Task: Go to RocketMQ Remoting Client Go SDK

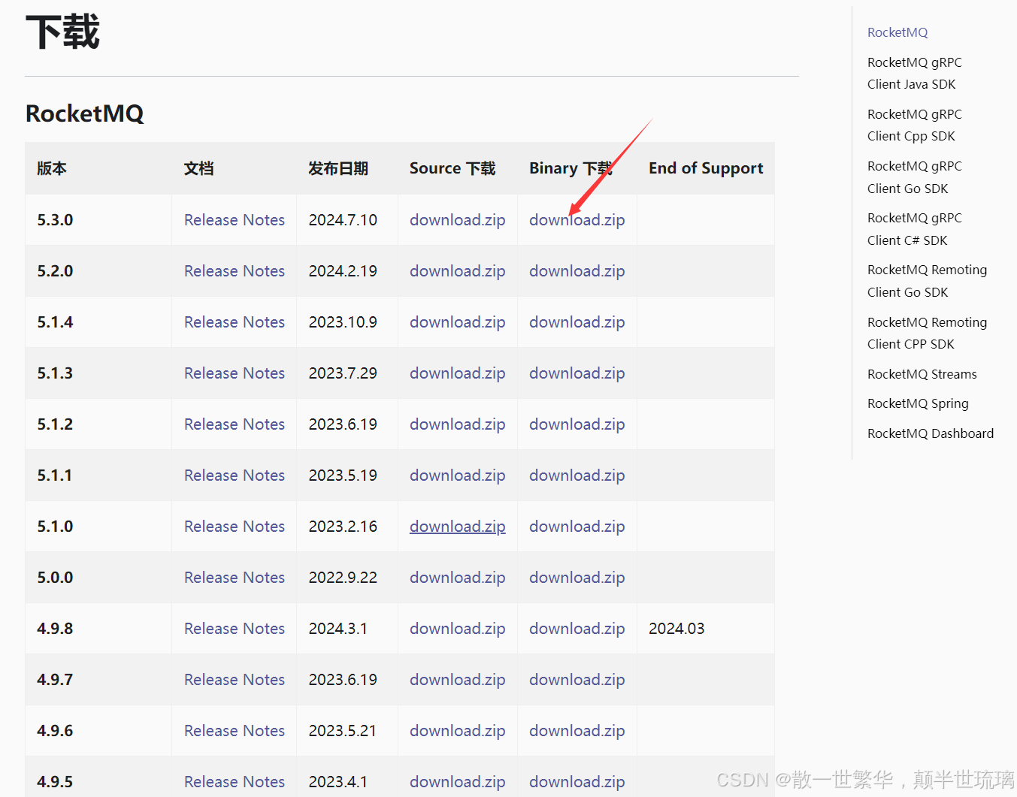Action: pyautogui.click(x=927, y=281)
